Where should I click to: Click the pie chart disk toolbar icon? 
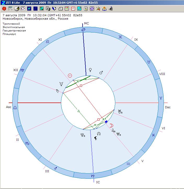[16, 9]
